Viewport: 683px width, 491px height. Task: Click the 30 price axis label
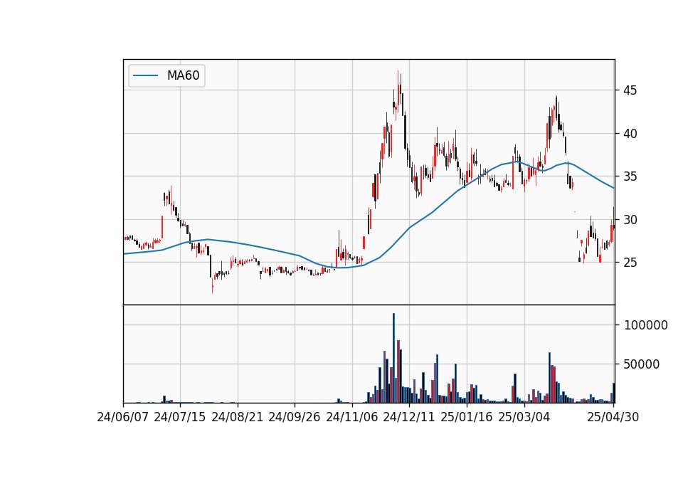pos(630,220)
